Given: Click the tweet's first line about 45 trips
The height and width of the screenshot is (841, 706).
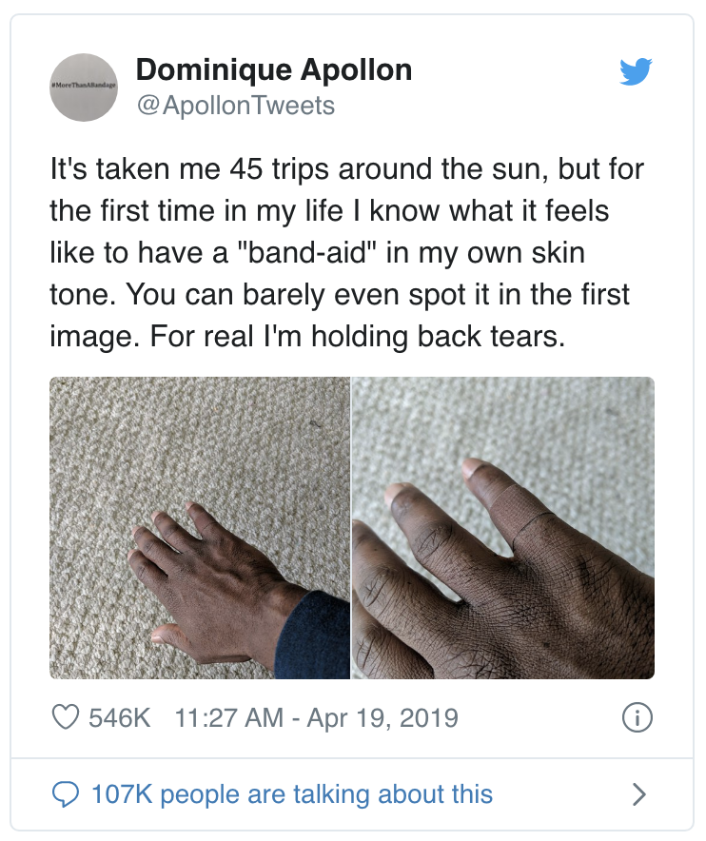Looking at the screenshot, I should point(346,172).
